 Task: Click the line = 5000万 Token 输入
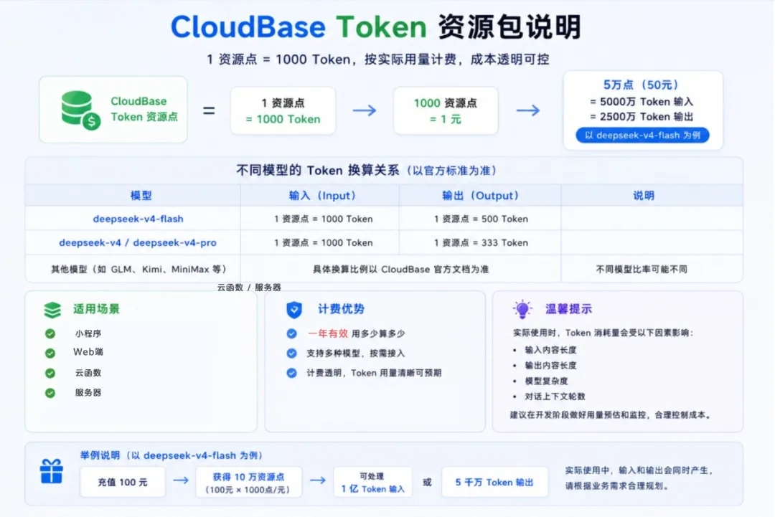coord(642,102)
